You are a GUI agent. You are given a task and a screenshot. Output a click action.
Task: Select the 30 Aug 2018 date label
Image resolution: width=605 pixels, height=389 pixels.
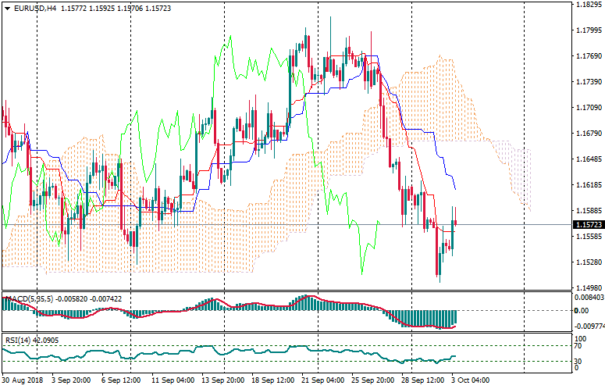[x=22, y=380]
